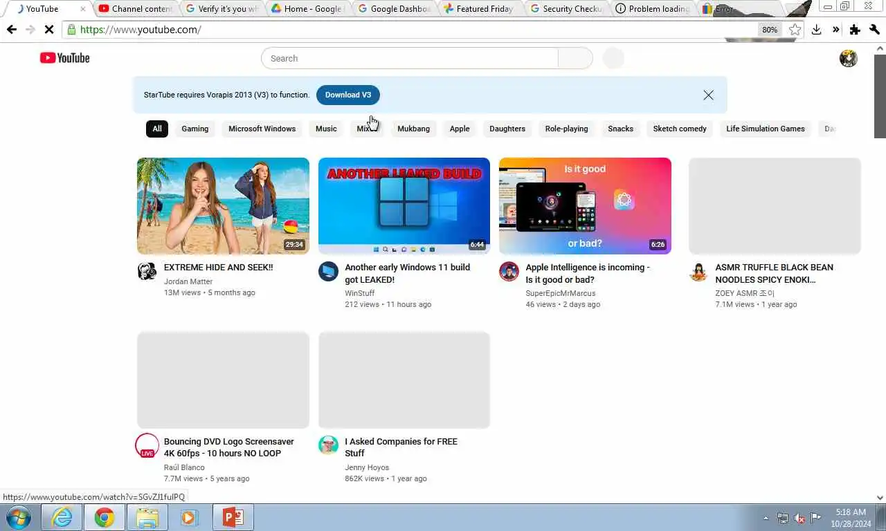
Task: Adjust the 80% zoom indicator
Action: [x=770, y=30]
